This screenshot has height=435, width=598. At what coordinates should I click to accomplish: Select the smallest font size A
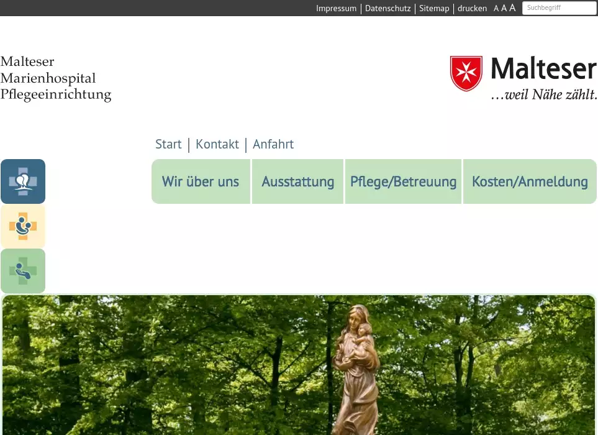(496, 9)
